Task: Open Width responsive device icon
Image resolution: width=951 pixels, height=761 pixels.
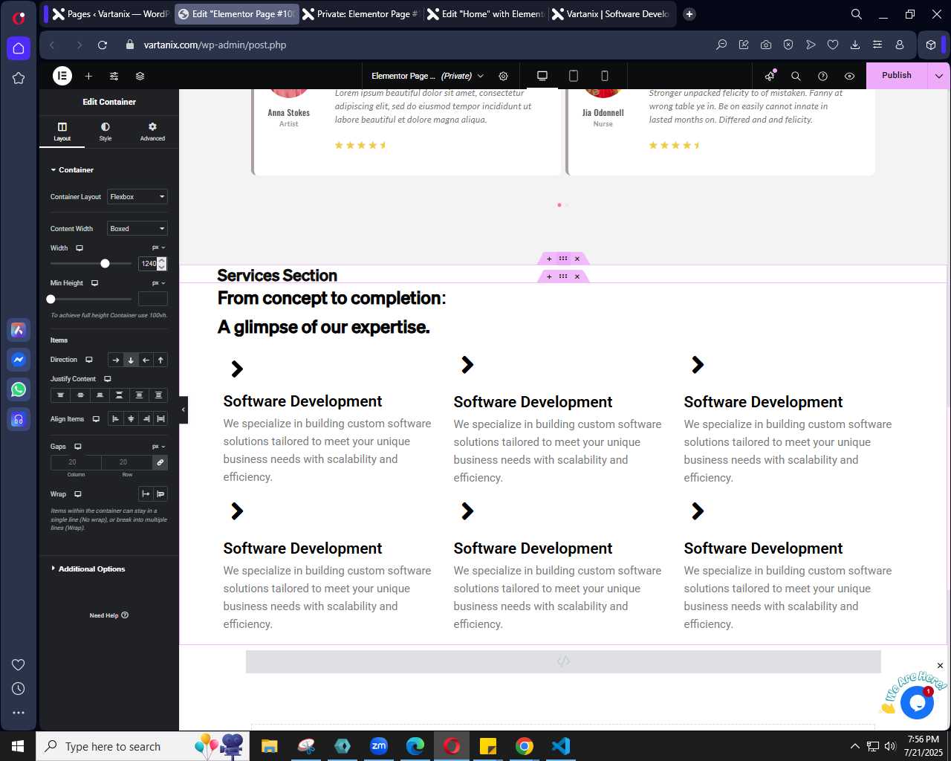Action: pyautogui.click(x=79, y=248)
